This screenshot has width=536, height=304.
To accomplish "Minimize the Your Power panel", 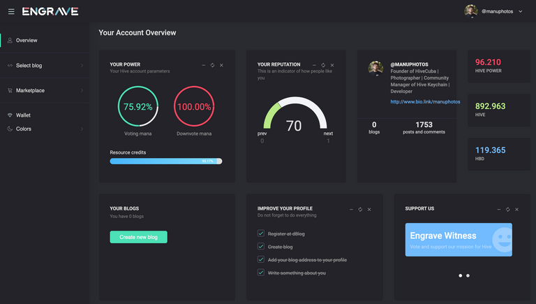I will pos(203,65).
